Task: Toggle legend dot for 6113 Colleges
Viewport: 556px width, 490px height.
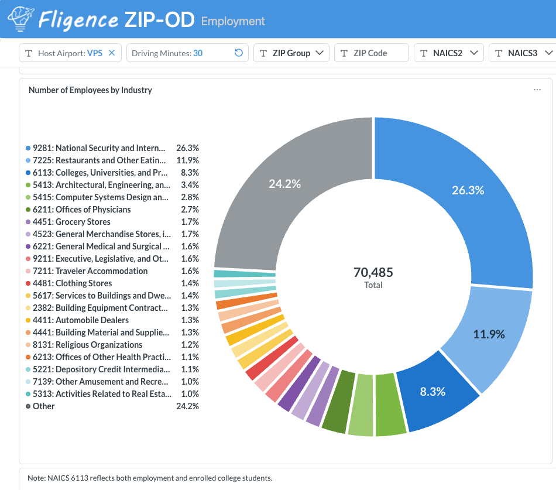Action: pyautogui.click(x=28, y=173)
